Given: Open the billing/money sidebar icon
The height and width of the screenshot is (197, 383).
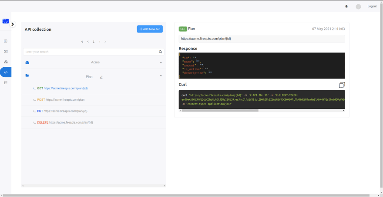Looking at the screenshot, I should point(6,52).
